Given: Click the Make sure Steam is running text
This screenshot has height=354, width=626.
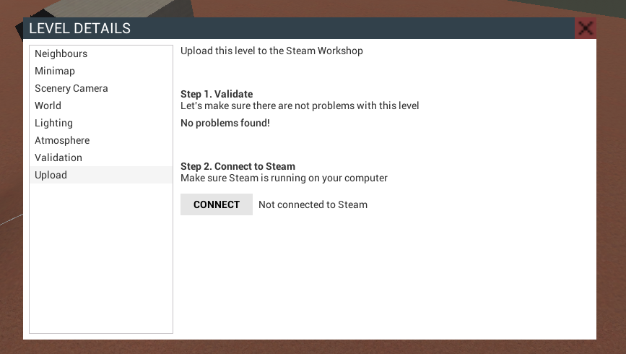Looking at the screenshot, I should [x=284, y=178].
